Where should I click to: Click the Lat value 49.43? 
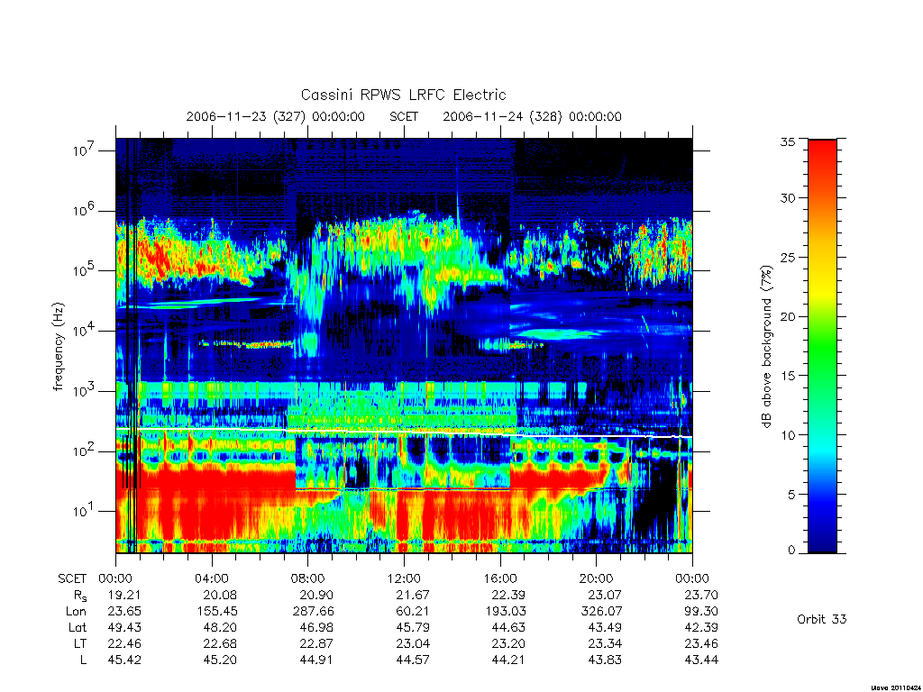click(124, 627)
